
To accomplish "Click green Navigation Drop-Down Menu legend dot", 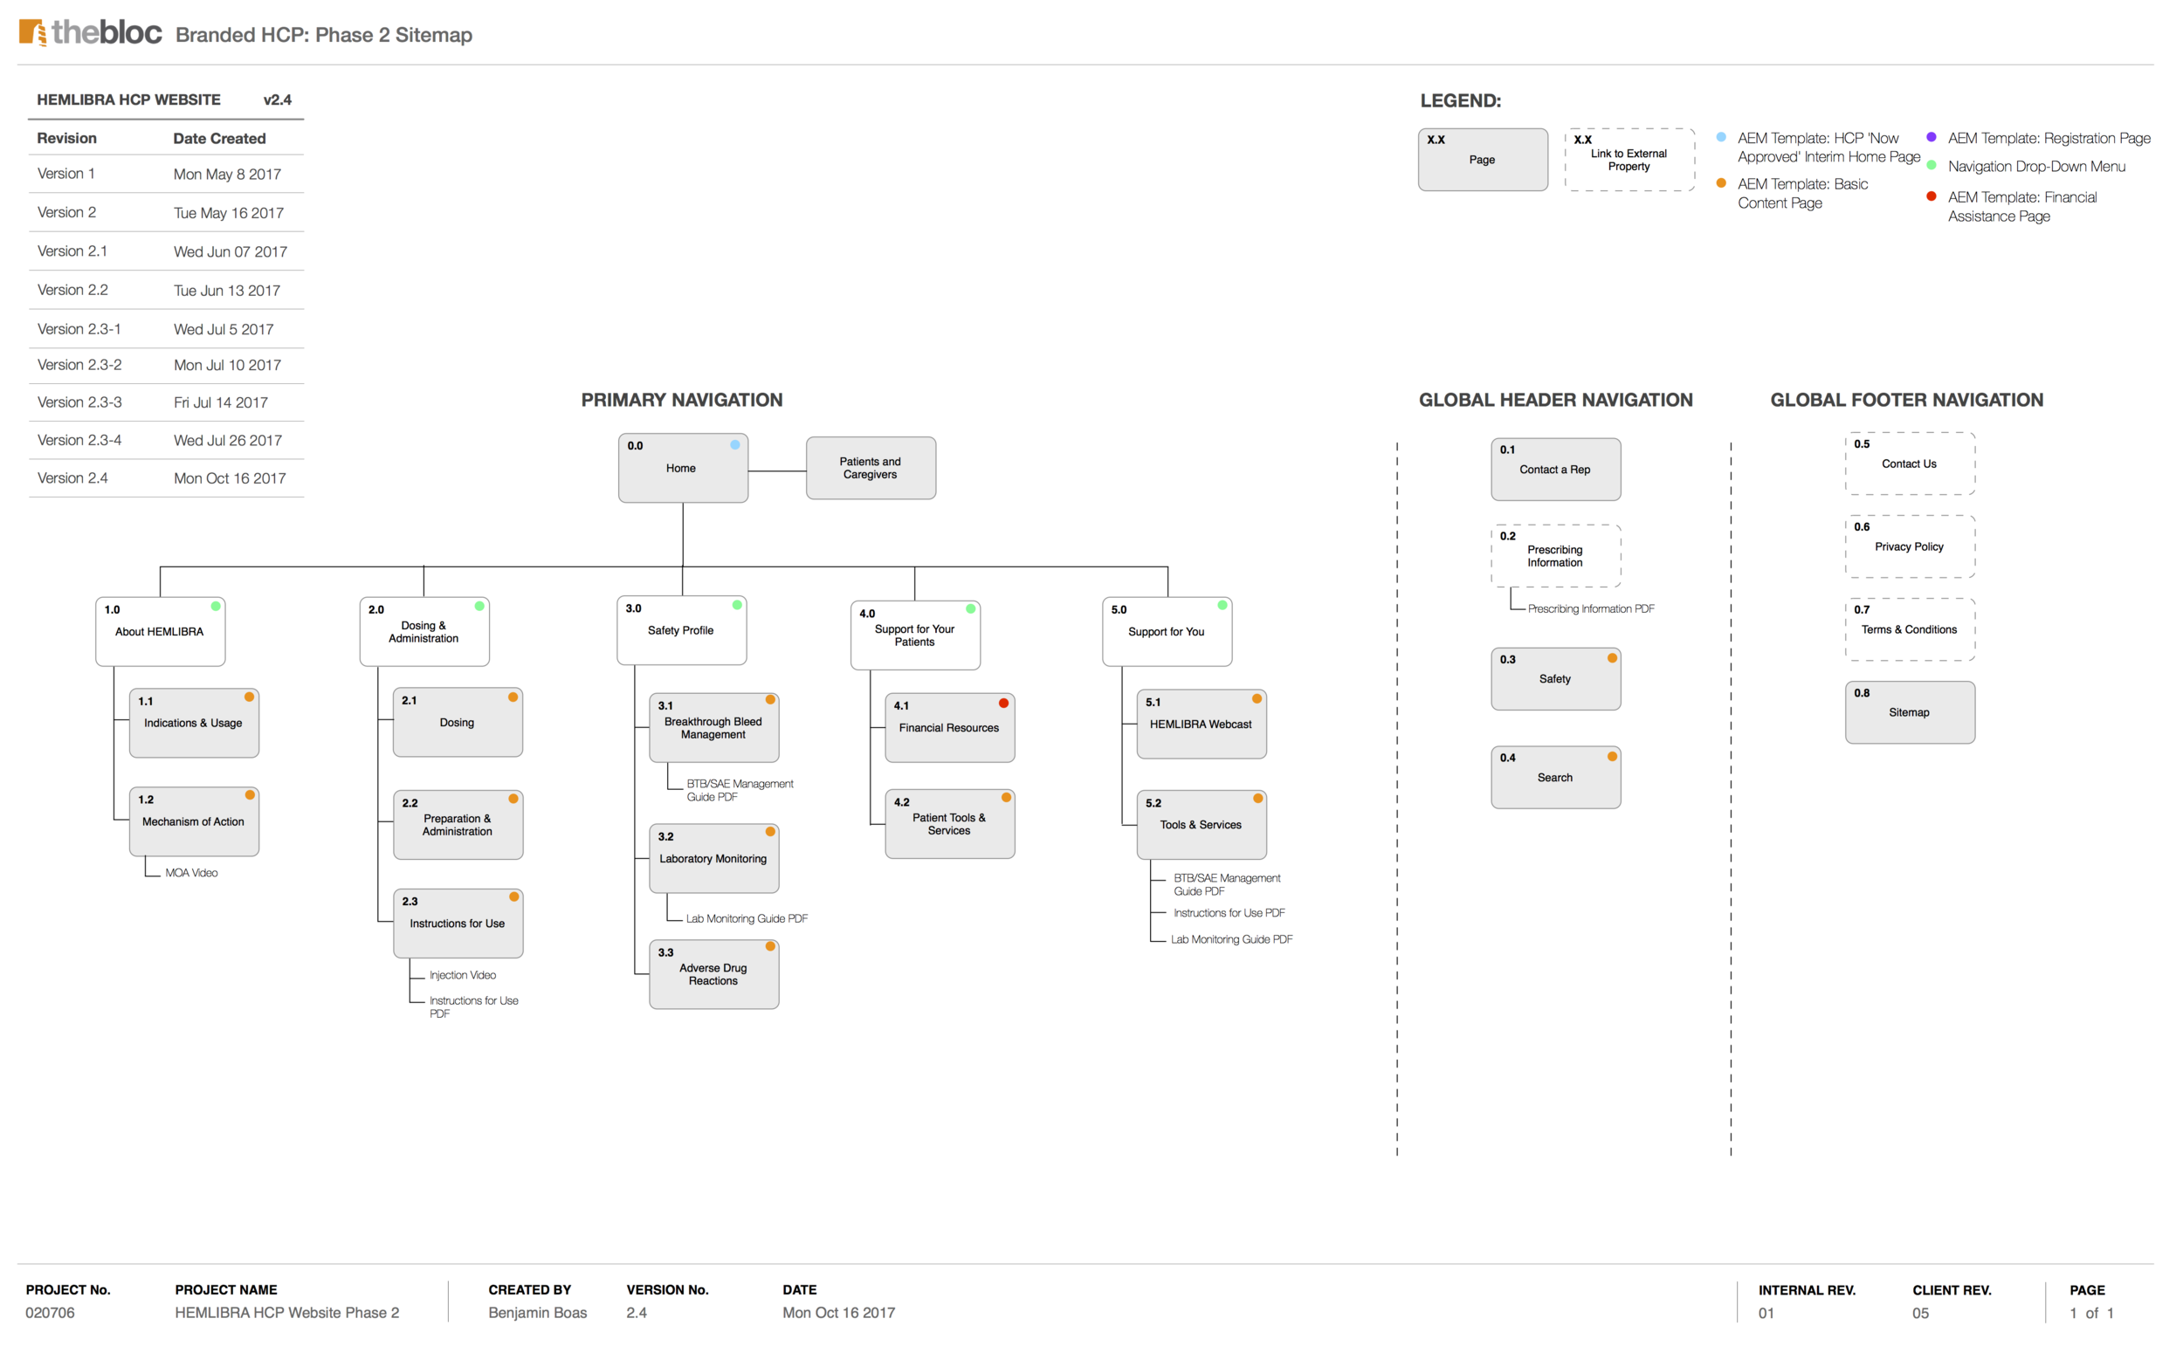I will 1931,166.
